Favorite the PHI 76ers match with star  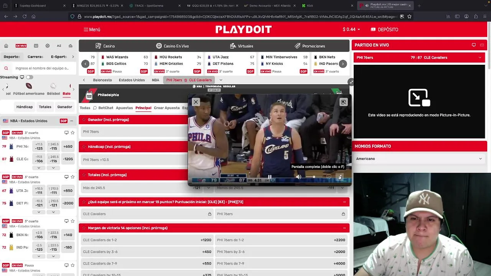(x=72, y=133)
